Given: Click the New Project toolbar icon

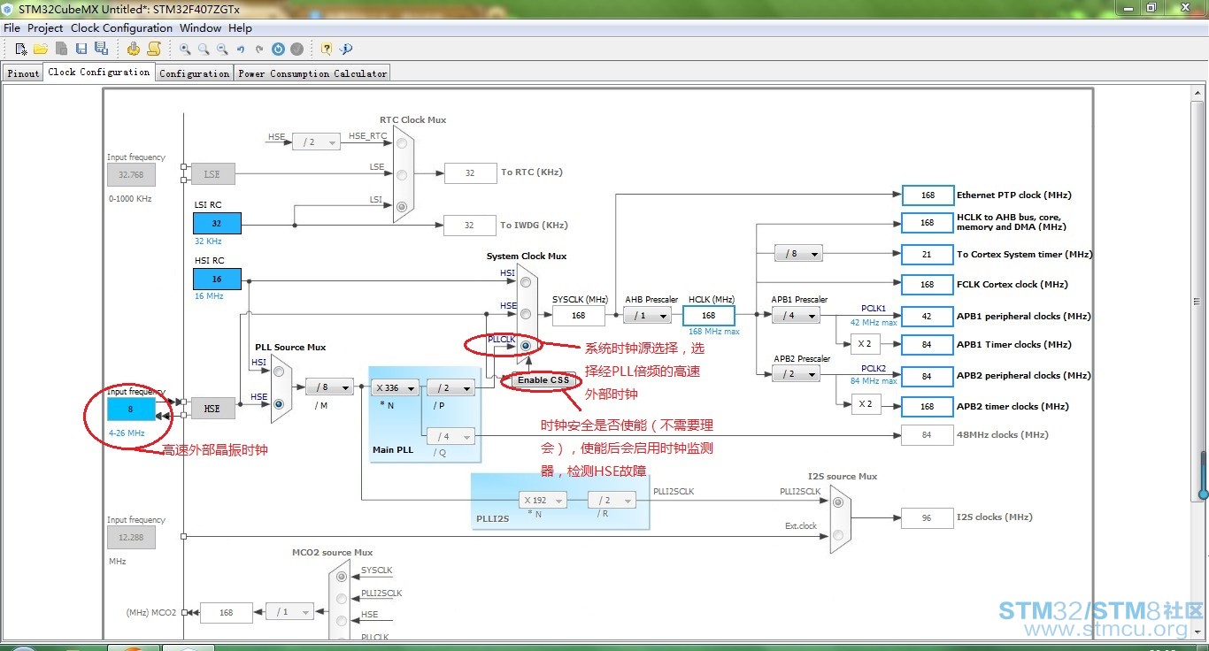Looking at the screenshot, I should click(x=21, y=49).
